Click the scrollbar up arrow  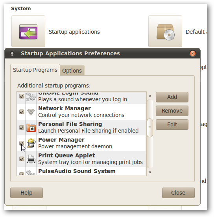[150, 96]
